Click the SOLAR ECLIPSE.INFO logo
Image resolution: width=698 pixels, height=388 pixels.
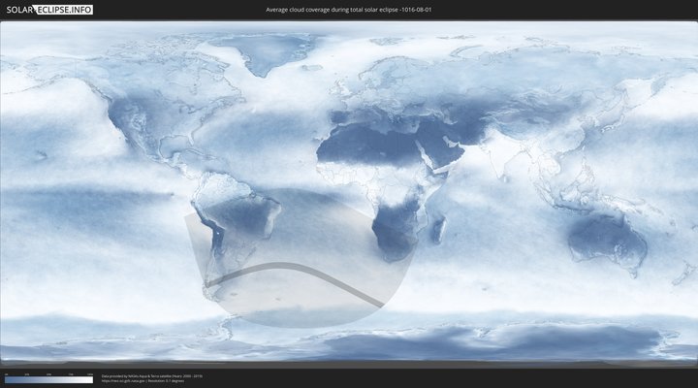[x=49, y=10]
